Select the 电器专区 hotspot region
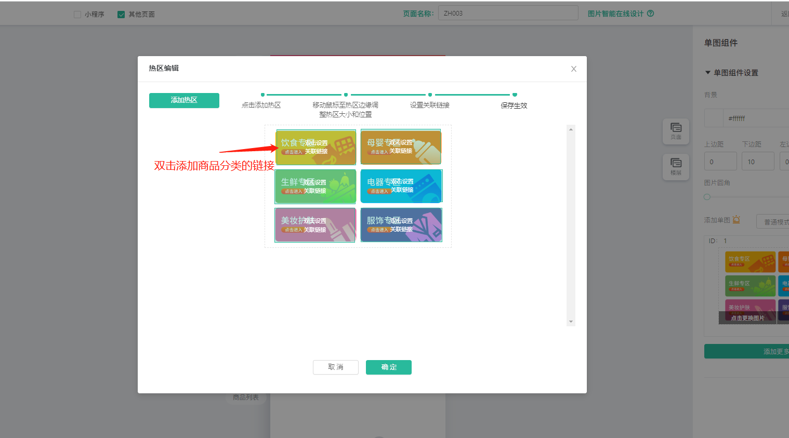 coord(401,186)
